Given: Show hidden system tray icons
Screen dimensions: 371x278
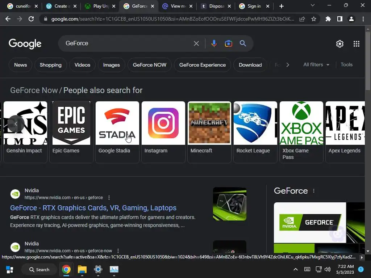Looking at the screenshot, I should 296,269.
